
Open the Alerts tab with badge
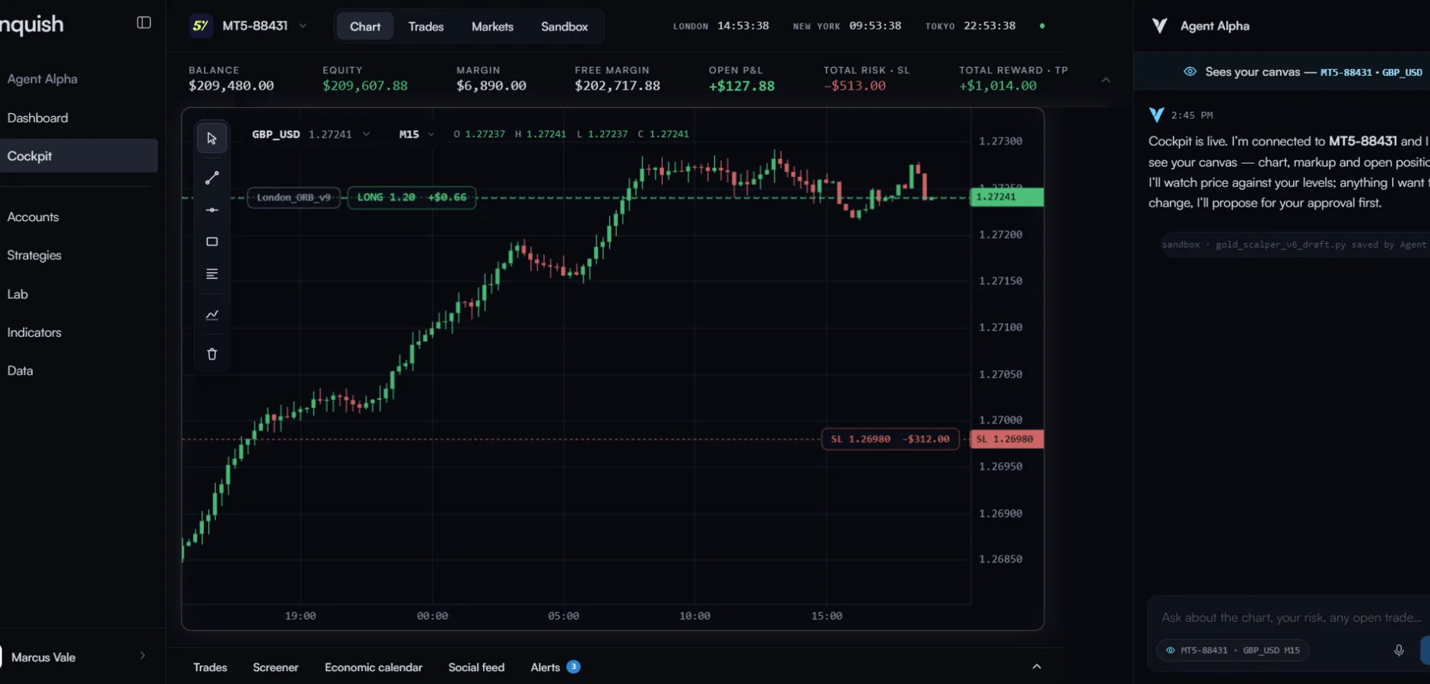tap(555, 667)
